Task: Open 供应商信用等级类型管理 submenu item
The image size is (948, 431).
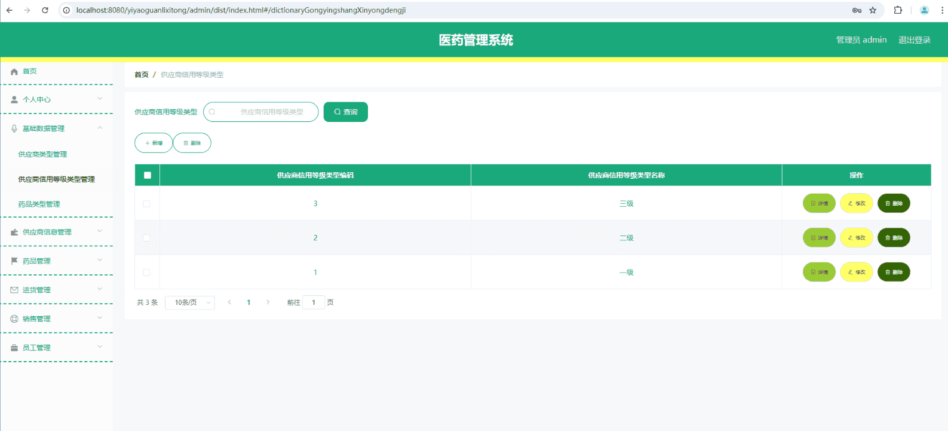Action: pos(57,179)
